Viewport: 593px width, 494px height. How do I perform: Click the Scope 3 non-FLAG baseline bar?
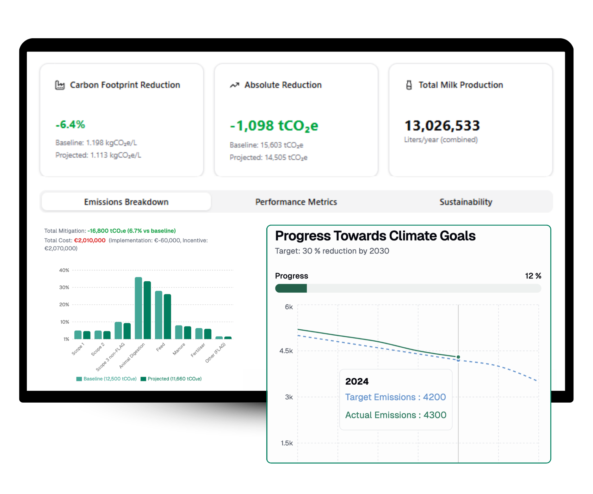(x=118, y=331)
